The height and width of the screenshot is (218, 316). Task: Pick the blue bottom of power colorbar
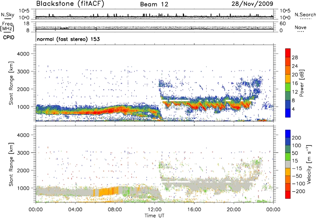tap(288, 113)
